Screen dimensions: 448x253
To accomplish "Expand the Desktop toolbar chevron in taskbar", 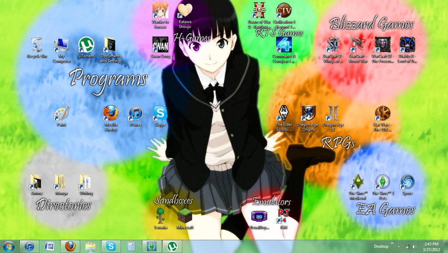I will (x=392, y=243).
